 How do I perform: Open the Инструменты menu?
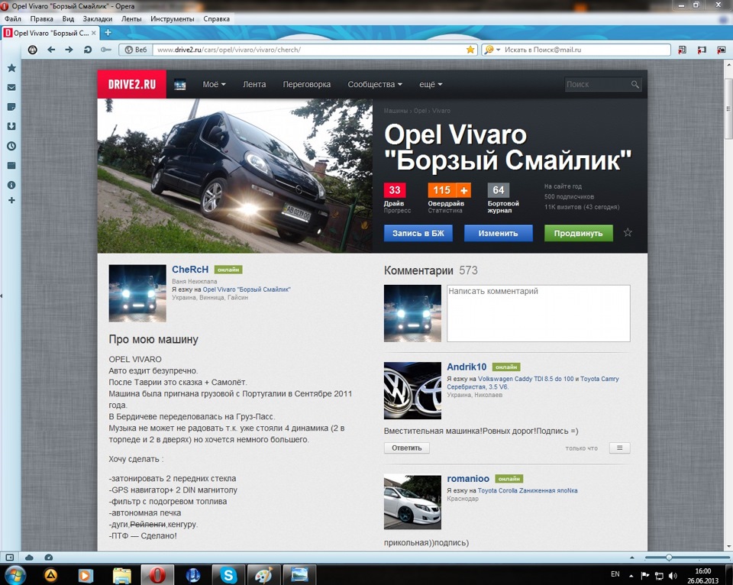(172, 18)
